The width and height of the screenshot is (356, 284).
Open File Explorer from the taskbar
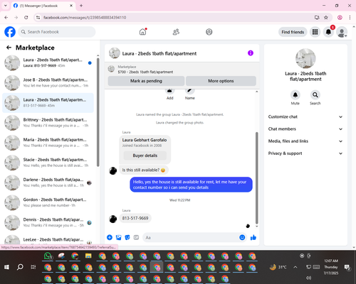[x=88, y=256]
